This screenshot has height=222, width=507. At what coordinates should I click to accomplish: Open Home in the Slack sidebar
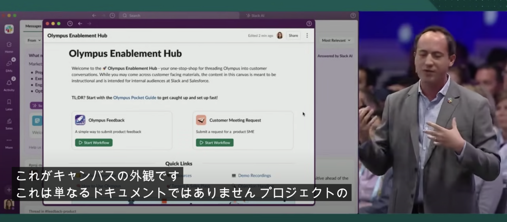point(9,46)
